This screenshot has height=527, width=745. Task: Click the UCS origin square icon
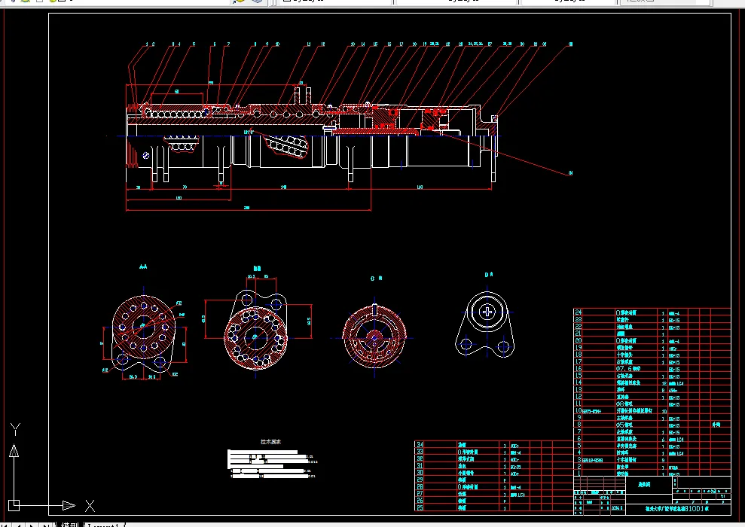point(14,505)
